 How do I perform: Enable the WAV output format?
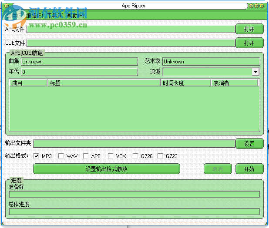(61, 156)
